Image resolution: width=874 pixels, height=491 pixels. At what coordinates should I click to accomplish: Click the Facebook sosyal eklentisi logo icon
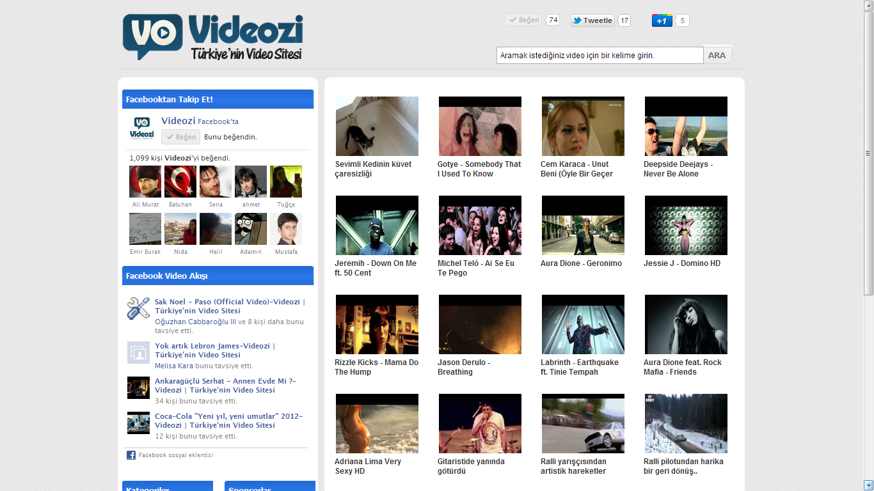131,455
